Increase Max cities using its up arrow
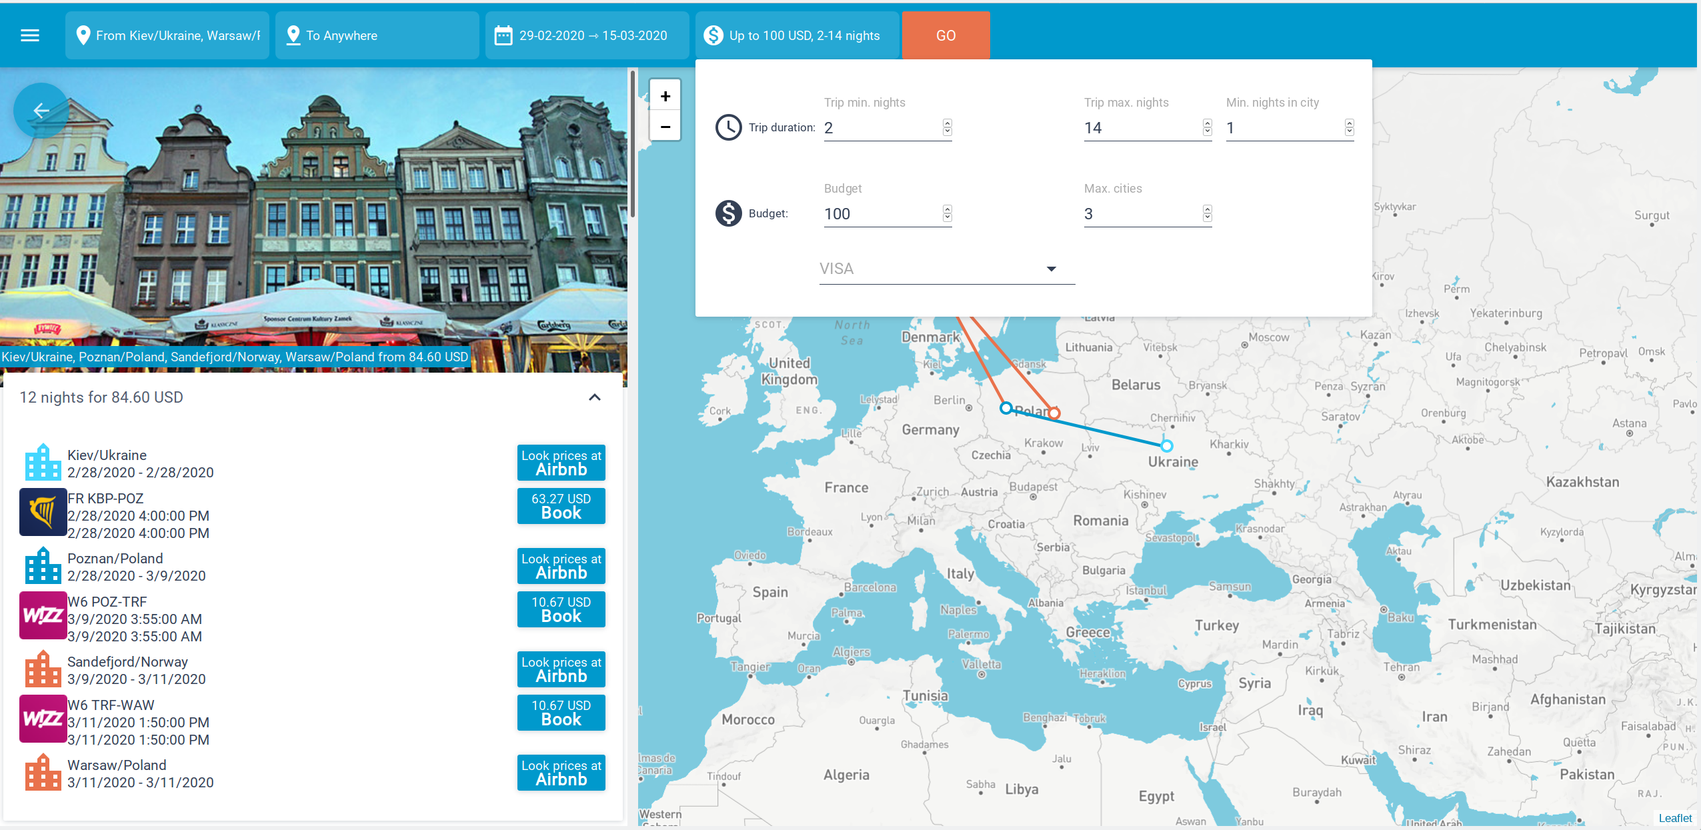Viewport: 1701px width, 830px height. 1207,209
